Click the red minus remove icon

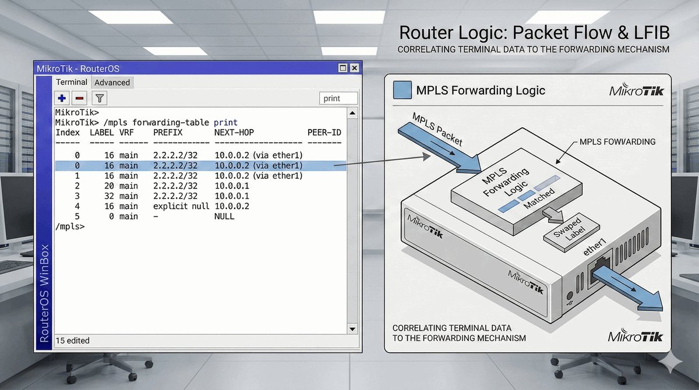click(x=80, y=98)
